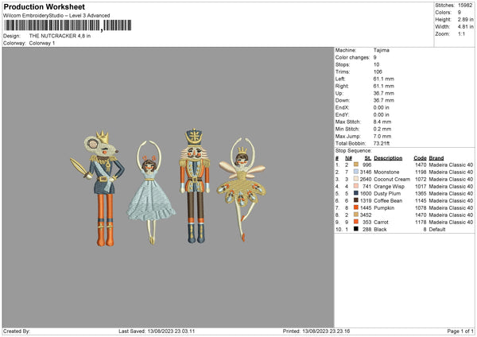Click the "Carrot" description text

click(x=381, y=223)
